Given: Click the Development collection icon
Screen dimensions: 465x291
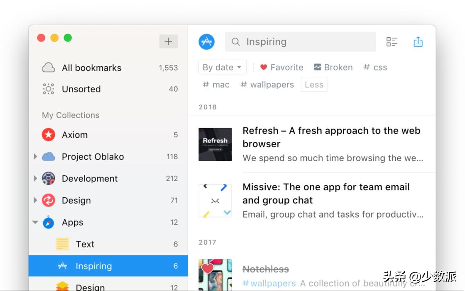Looking at the screenshot, I should coord(48,178).
